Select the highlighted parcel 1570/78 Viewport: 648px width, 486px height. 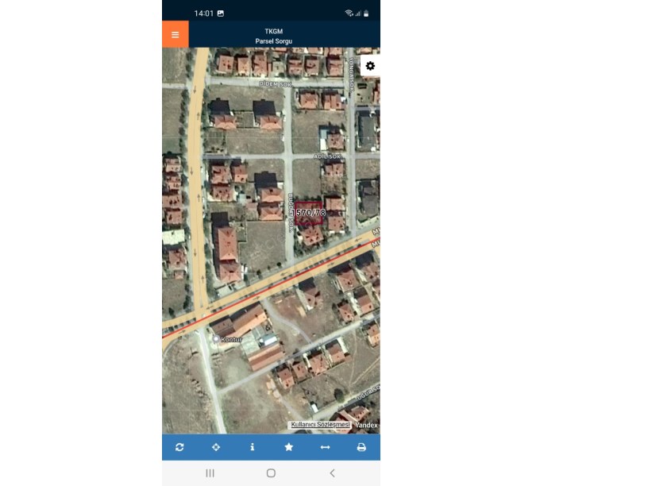[309, 213]
